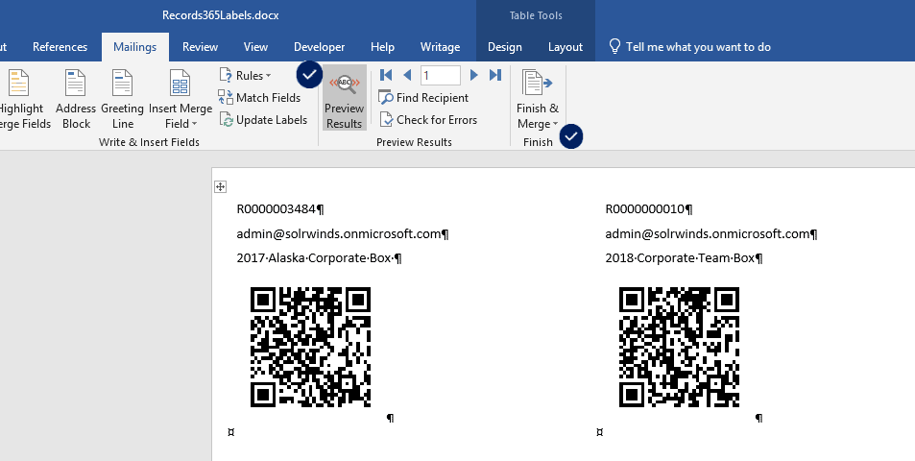Viewport: 915px width, 461px height.
Task: Click Update Labels
Action: tap(263, 120)
